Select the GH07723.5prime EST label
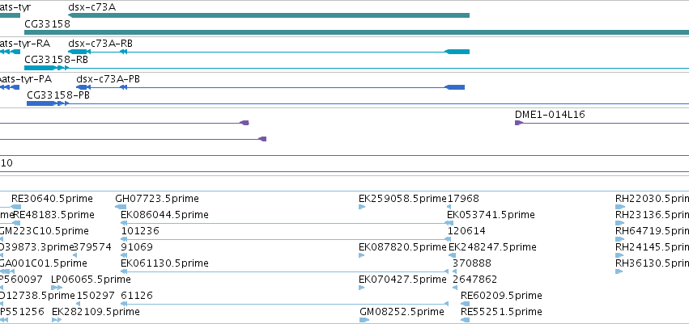 coord(157,199)
